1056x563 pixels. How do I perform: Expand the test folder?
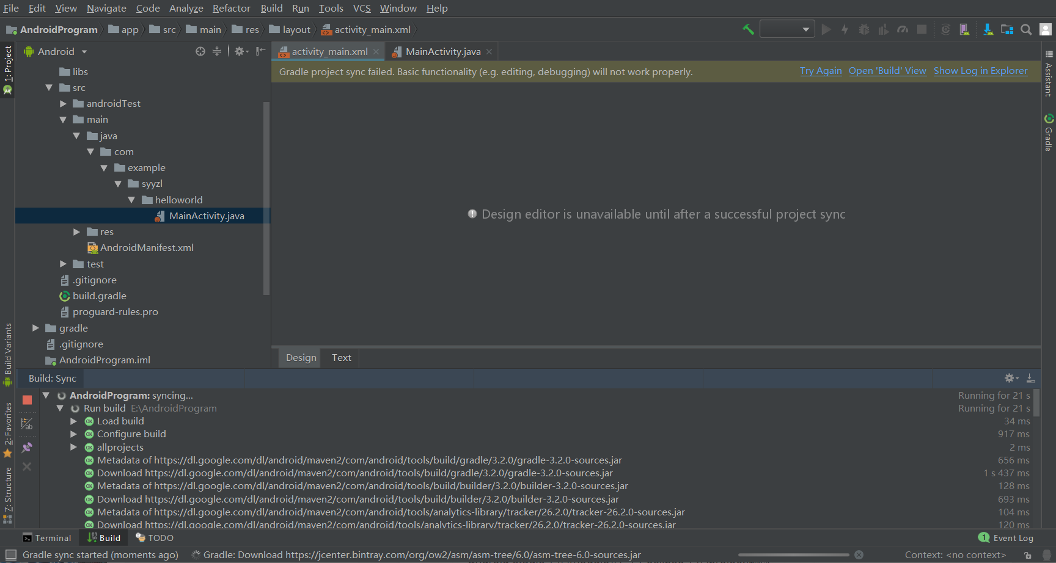click(x=63, y=264)
